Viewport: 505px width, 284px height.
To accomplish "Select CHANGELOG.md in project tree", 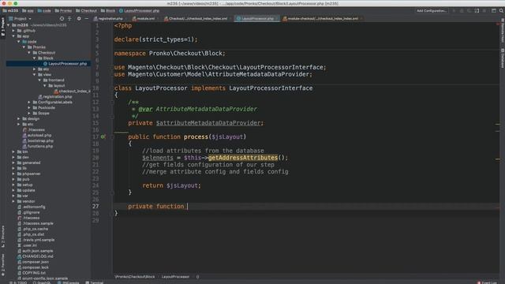I will [38, 256].
